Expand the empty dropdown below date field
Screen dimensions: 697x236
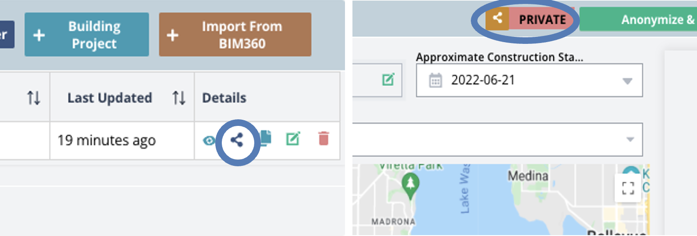point(630,139)
